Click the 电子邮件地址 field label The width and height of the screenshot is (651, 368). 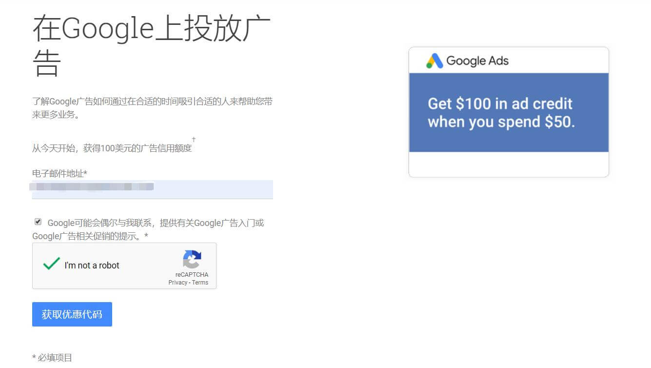point(59,173)
